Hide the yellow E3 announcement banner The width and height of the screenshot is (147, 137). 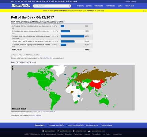tap(144, 11)
